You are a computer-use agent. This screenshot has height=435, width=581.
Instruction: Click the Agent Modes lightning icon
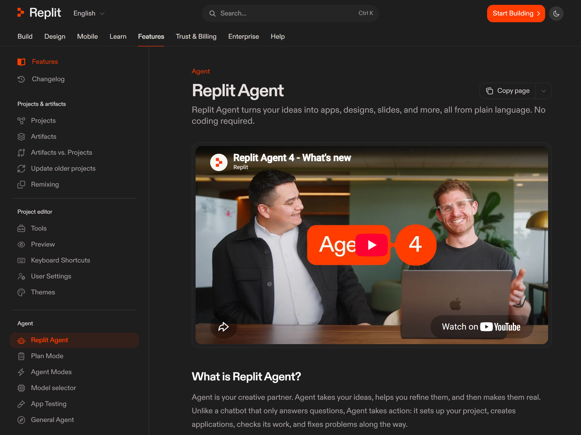click(21, 372)
